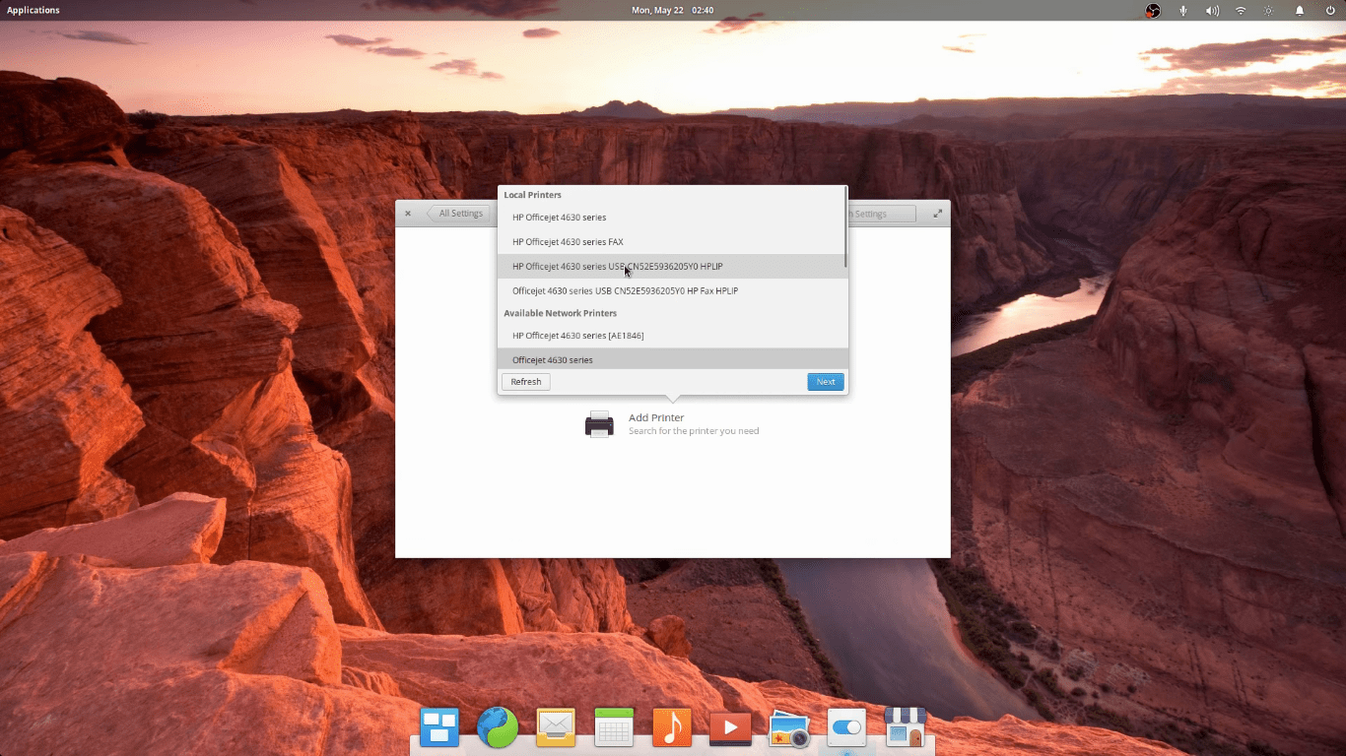This screenshot has height=756, width=1346.
Task: Open System Settings via the switchboard dock icon
Action: (x=846, y=727)
